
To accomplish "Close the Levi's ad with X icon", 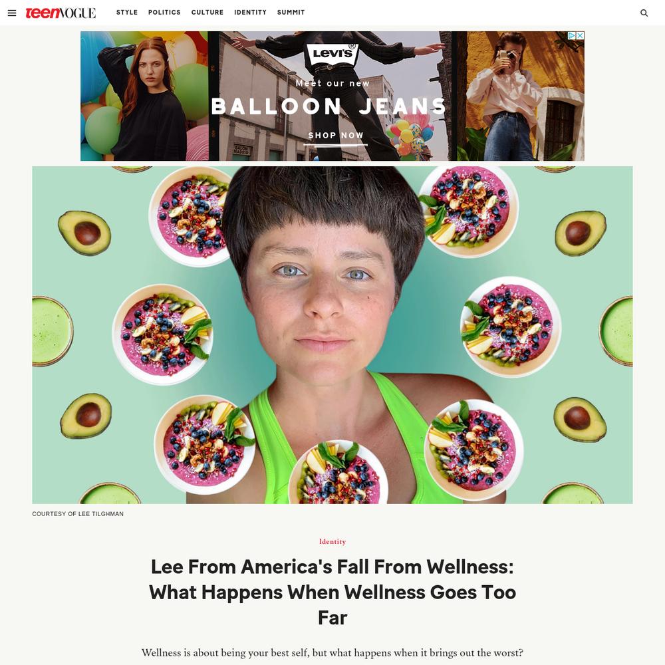I will 580,36.
